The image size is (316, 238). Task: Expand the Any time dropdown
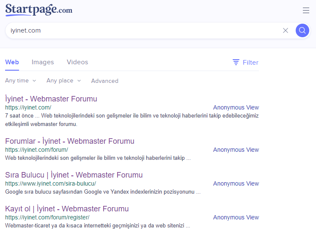(21, 81)
